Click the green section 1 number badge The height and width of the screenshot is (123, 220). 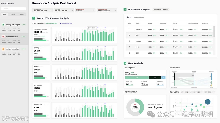point(34,18)
